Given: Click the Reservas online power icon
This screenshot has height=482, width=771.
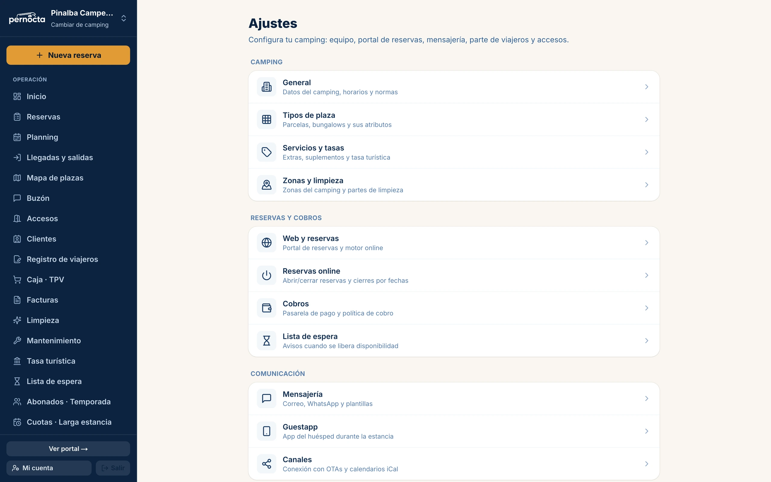Looking at the screenshot, I should pyautogui.click(x=266, y=275).
